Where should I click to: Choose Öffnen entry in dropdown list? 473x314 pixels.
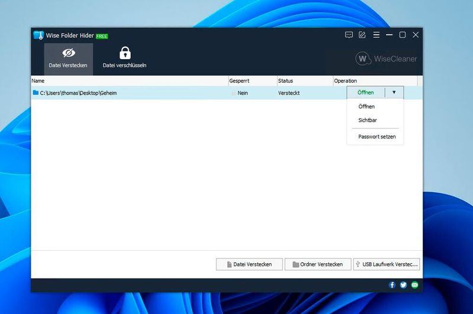[x=367, y=107]
